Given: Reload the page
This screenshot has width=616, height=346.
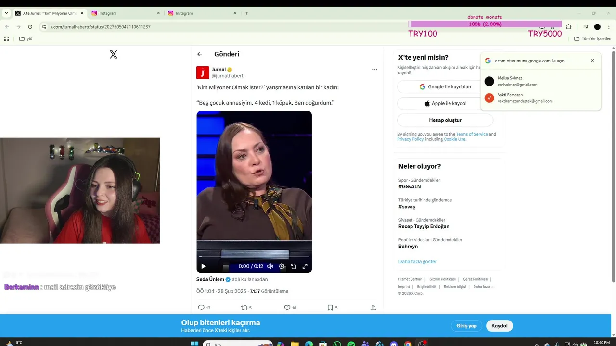Looking at the screenshot, I should [x=30, y=27].
